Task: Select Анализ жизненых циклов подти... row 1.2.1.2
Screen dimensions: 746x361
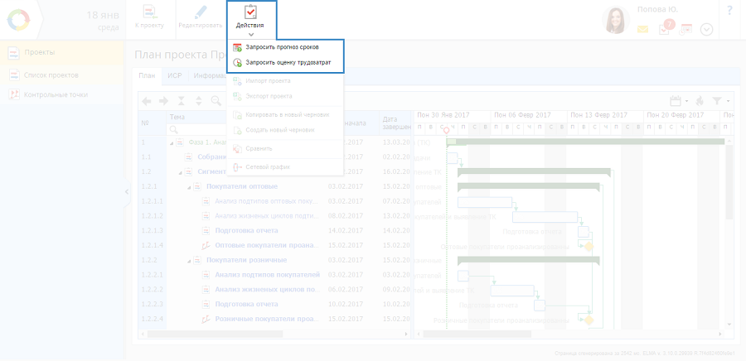Action: 274,215
